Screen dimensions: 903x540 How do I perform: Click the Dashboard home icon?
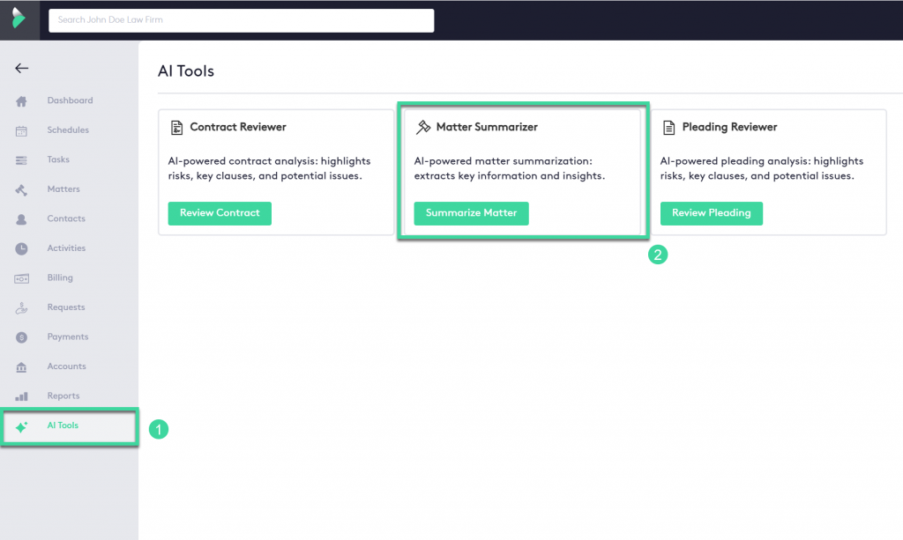22,101
